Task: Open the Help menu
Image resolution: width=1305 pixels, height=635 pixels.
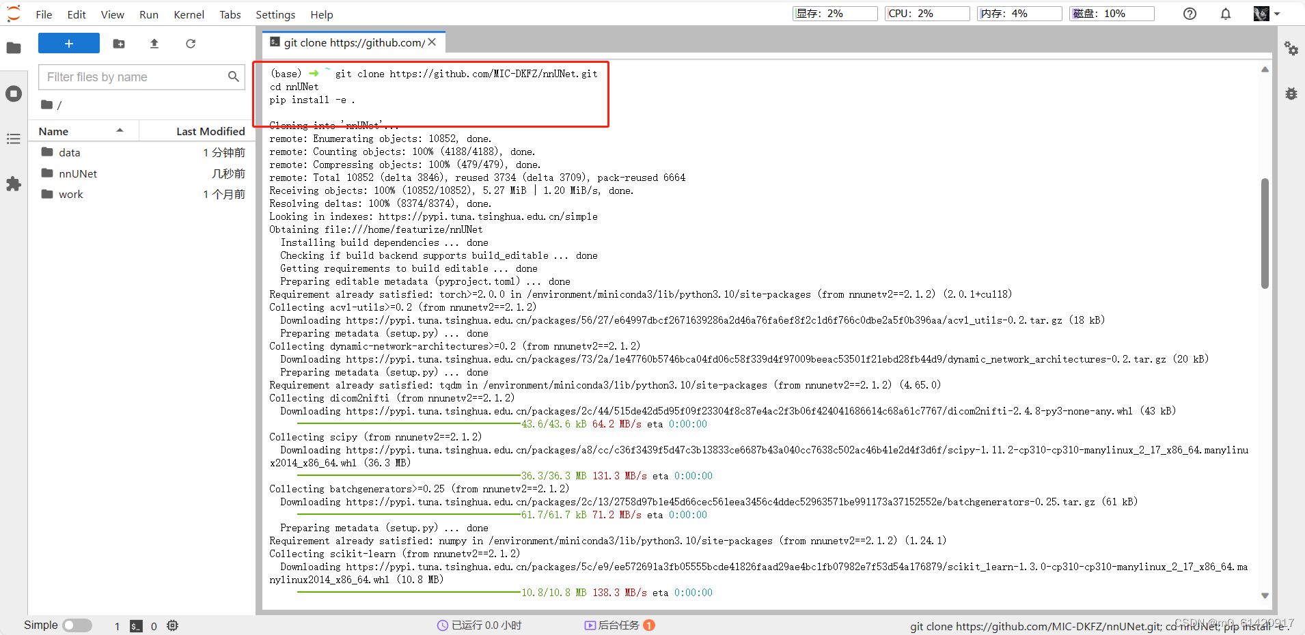Action: [x=322, y=14]
